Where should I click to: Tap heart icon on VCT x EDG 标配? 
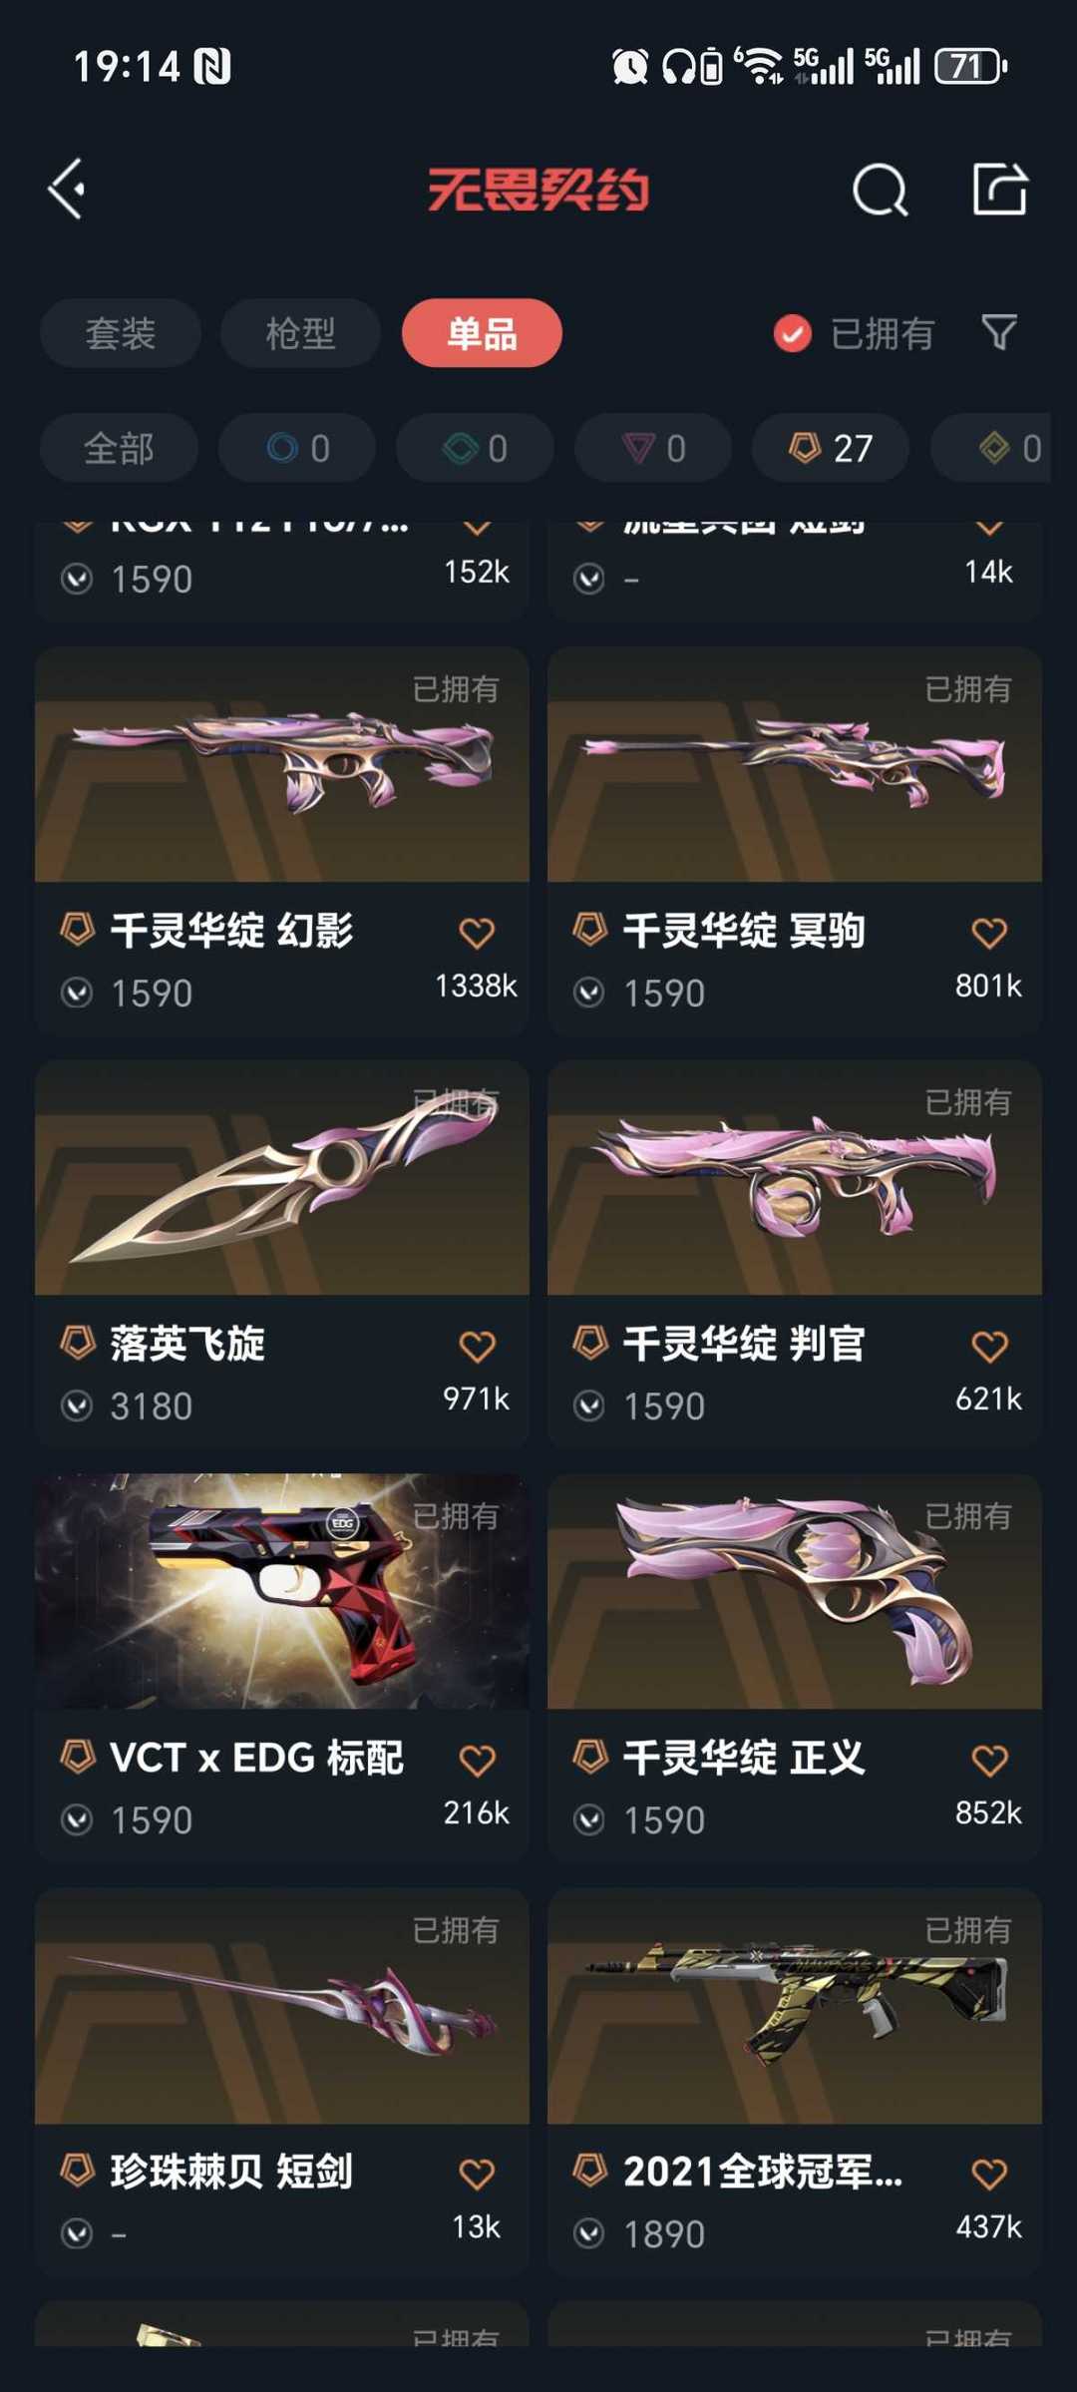(477, 1761)
